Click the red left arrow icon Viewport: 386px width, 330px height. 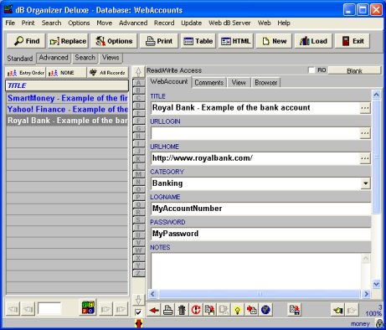[x=154, y=310]
